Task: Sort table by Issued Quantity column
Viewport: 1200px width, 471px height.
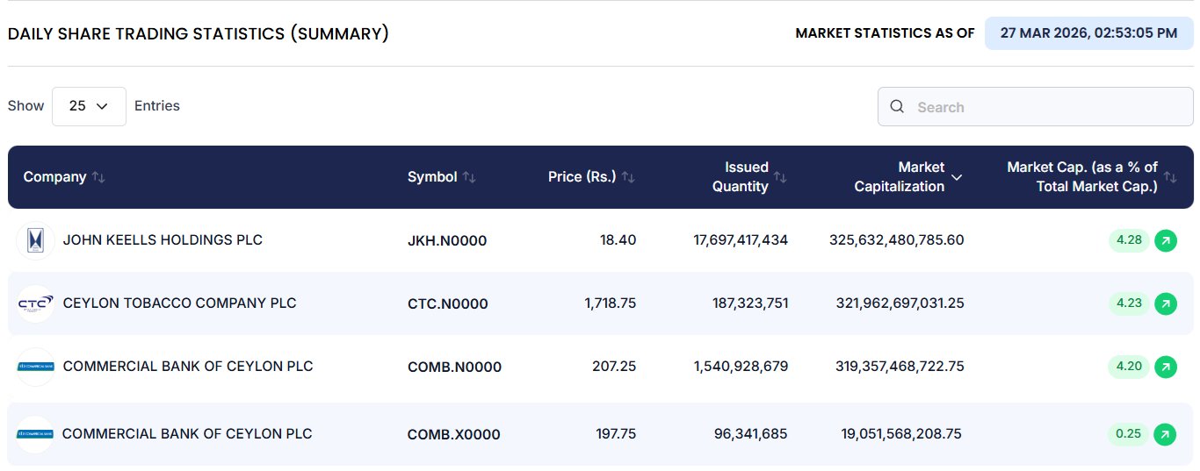Action: pyautogui.click(x=780, y=177)
